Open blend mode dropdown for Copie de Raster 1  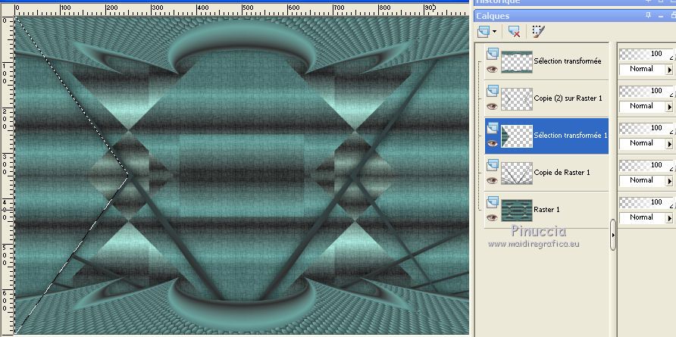669,180
